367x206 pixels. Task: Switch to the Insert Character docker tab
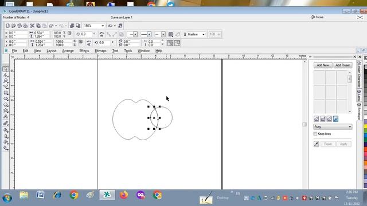(359, 74)
